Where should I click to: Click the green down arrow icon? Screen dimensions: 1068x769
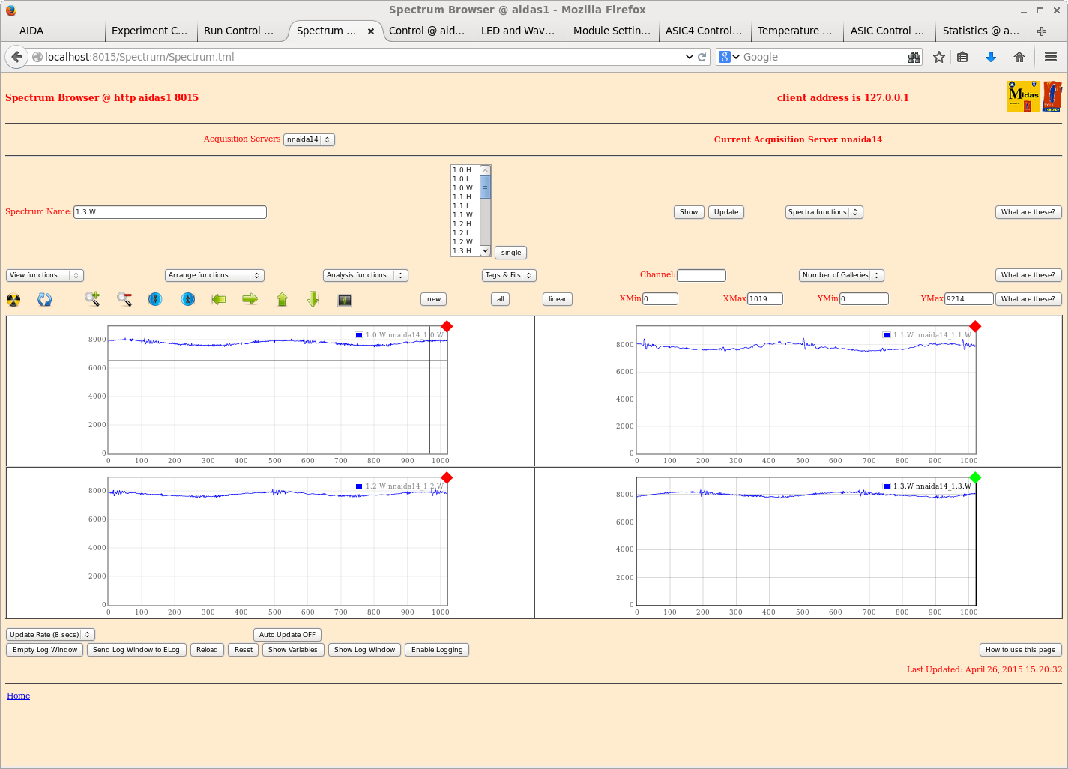(313, 299)
